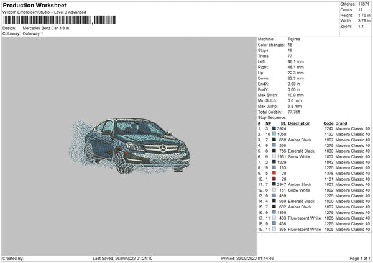This screenshot has width=373, height=263.
Task: Click 'Emerald Black' in stop 14 row
Action: (301, 202)
